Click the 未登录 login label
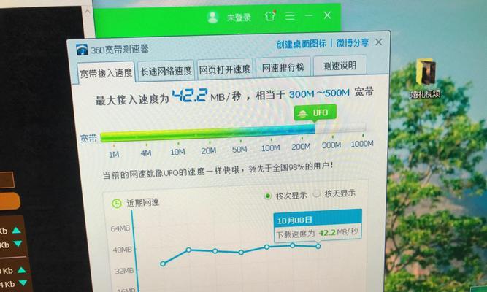This screenshot has width=487, height=292. 239,18
